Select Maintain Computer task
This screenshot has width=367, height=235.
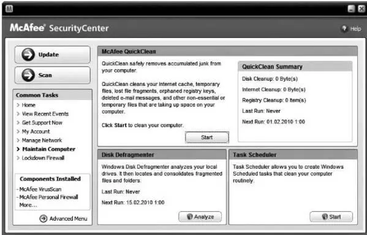point(48,149)
